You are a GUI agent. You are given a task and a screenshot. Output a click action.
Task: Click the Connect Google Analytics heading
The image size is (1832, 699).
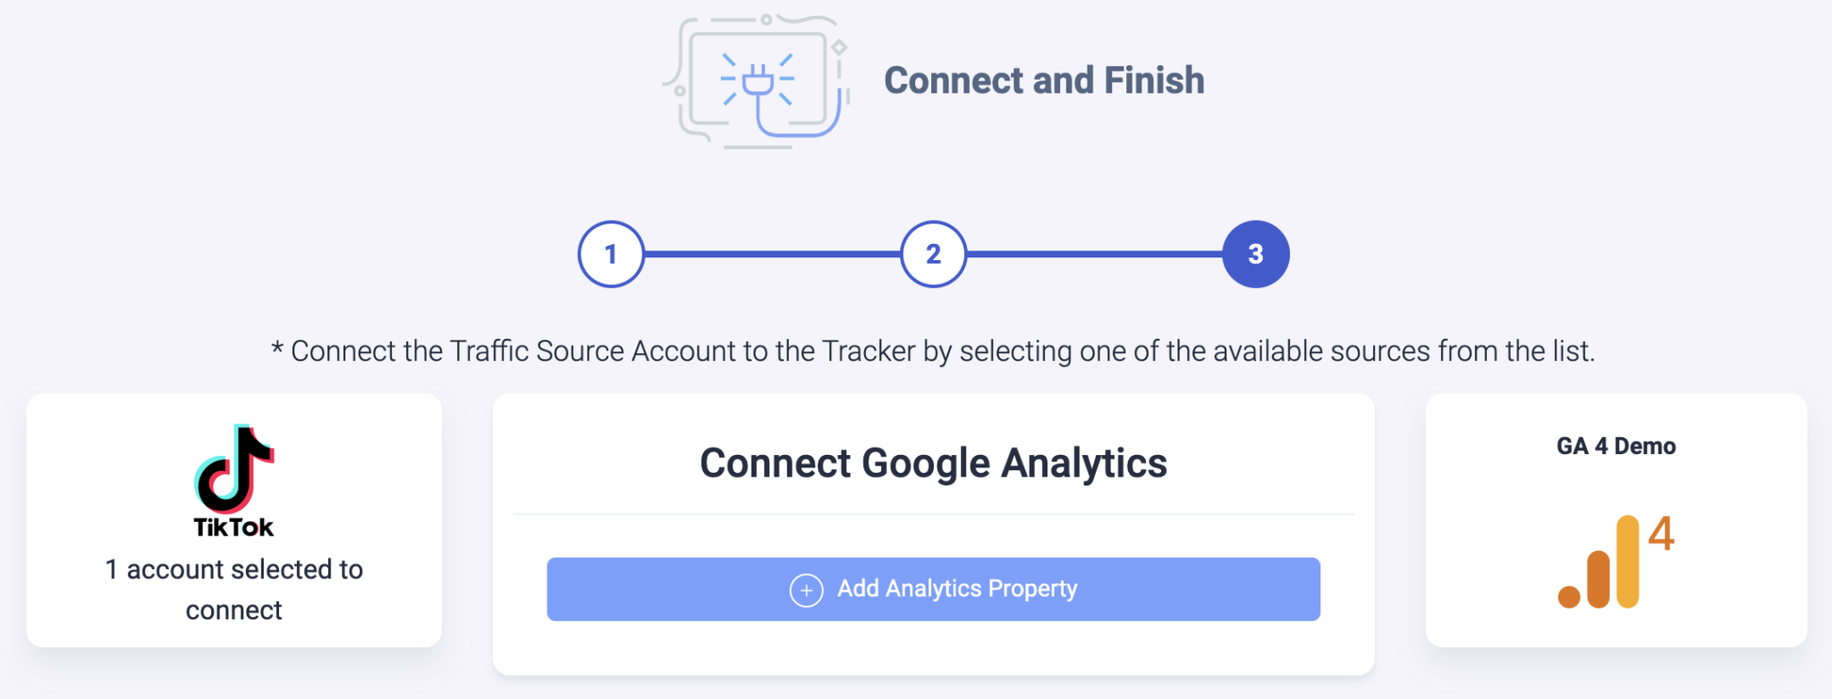[x=934, y=462]
